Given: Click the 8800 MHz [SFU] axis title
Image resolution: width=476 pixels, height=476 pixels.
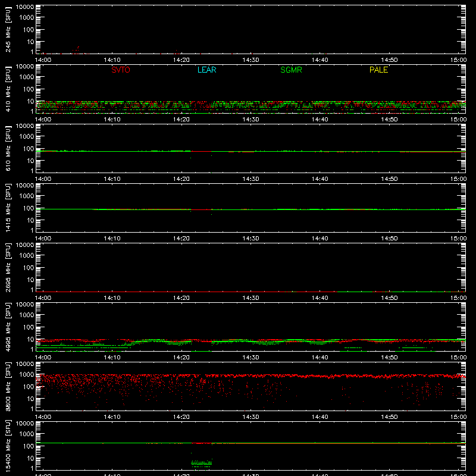Looking at the screenshot, I should tap(8, 387).
